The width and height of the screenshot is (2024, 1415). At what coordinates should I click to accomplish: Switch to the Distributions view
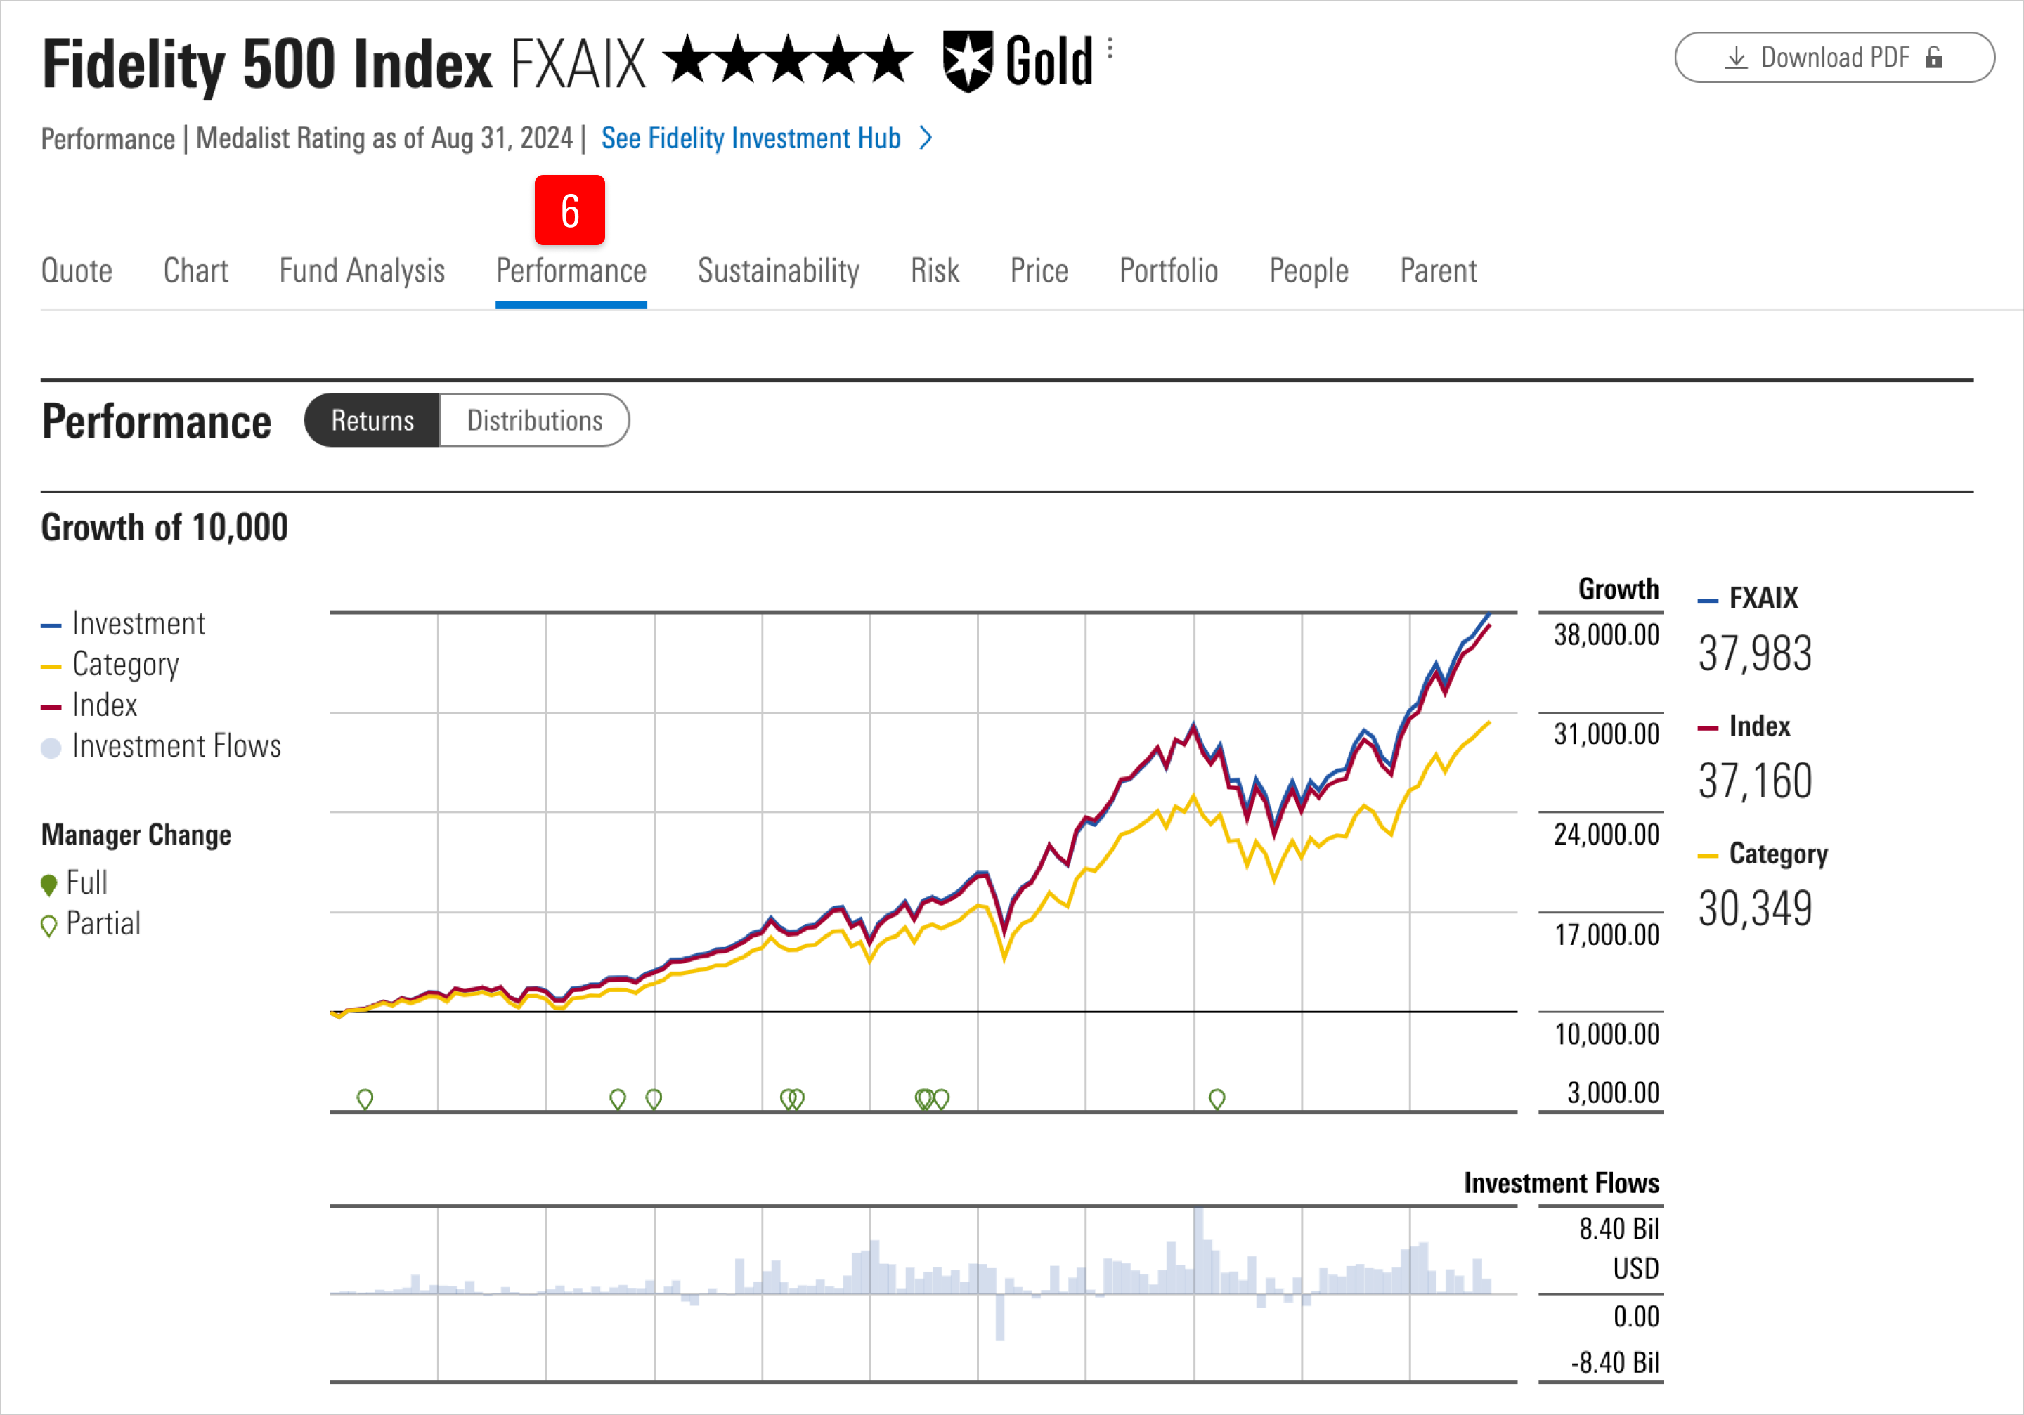534,420
